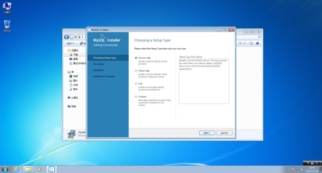This screenshot has width=322, height=173.
Task: Click the language bar help icon
Action: pyautogui.click(x=316, y=163)
